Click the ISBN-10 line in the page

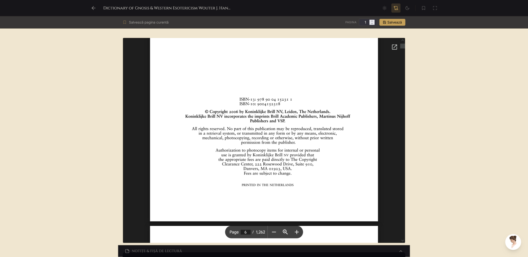[260, 104]
